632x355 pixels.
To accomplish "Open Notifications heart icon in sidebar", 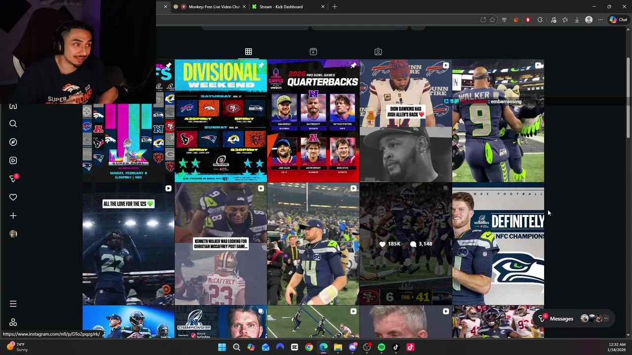I will pyautogui.click(x=13, y=197).
